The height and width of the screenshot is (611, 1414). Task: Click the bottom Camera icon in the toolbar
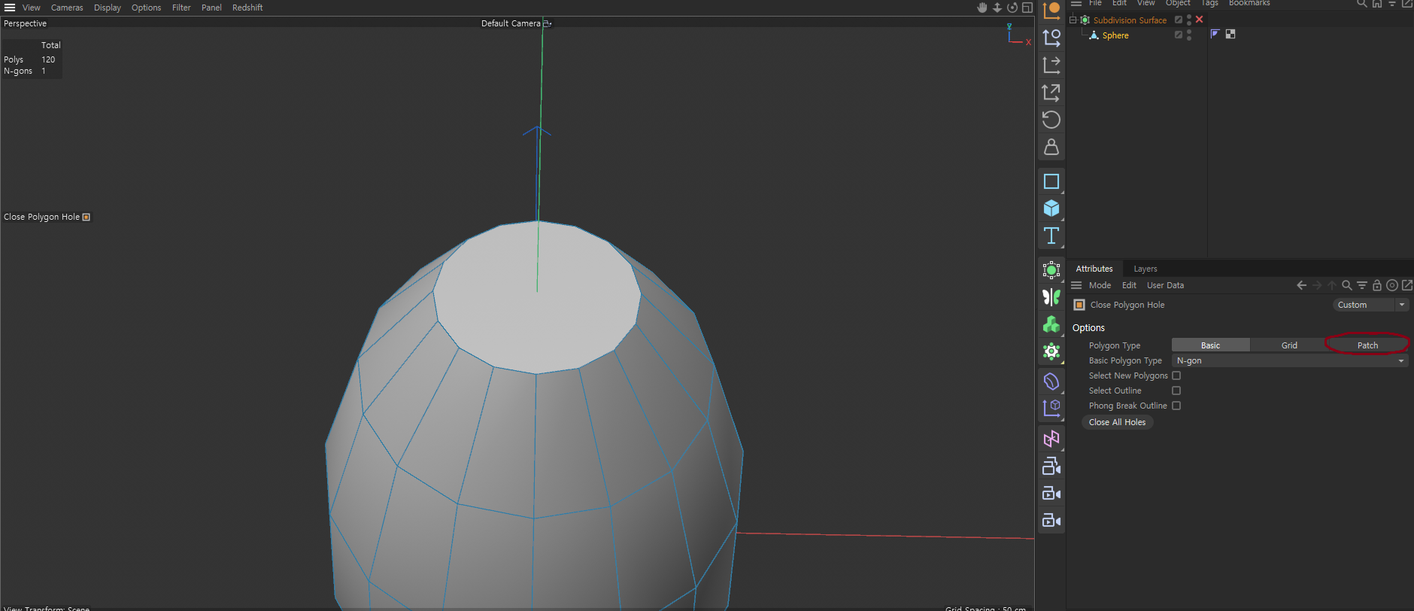click(1051, 521)
